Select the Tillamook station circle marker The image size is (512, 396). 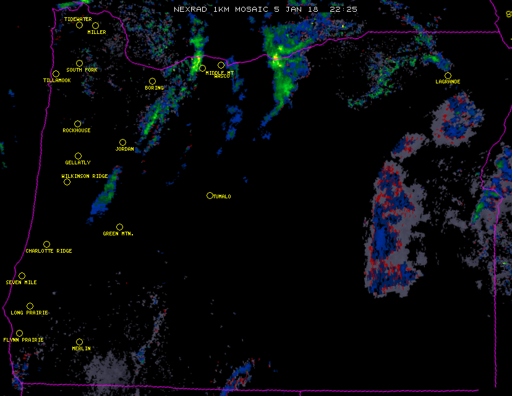56,74
